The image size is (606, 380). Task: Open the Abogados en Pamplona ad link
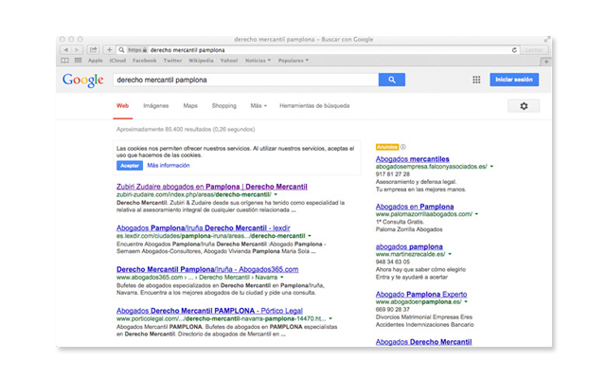click(415, 207)
